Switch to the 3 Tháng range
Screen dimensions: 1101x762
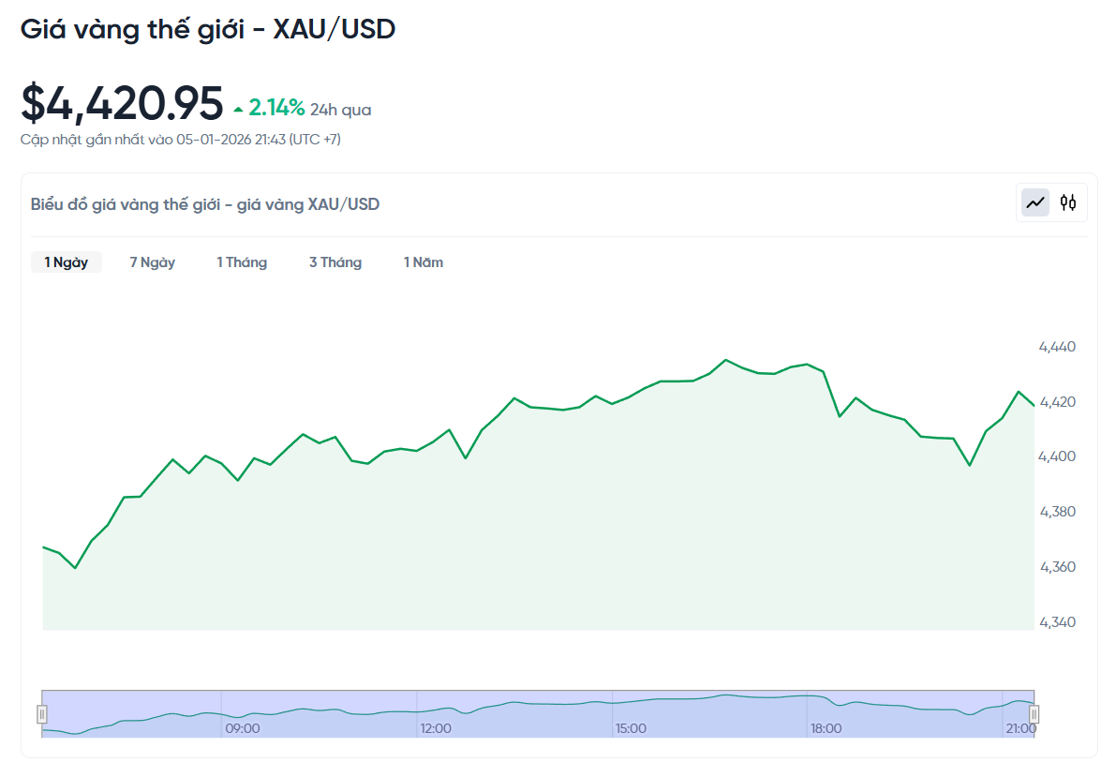pyautogui.click(x=335, y=262)
